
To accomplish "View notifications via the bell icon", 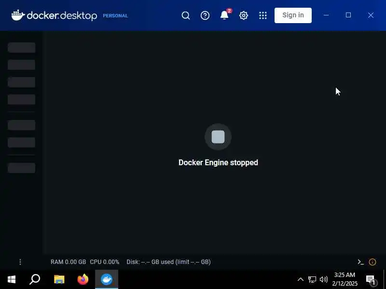I will (x=224, y=15).
